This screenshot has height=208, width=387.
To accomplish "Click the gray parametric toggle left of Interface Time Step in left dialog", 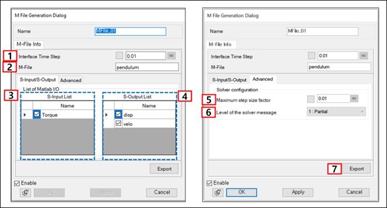I will coord(119,55).
